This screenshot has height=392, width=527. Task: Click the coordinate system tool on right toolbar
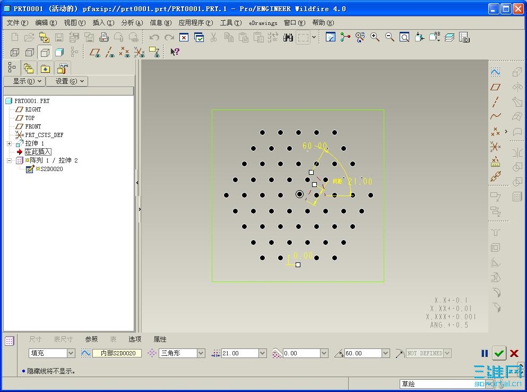click(495, 147)
